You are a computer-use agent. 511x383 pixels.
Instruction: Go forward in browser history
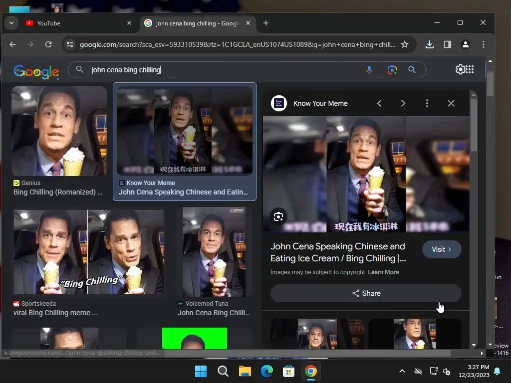[30, 44]
